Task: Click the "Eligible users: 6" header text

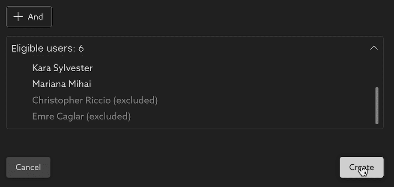Action: 47,48
